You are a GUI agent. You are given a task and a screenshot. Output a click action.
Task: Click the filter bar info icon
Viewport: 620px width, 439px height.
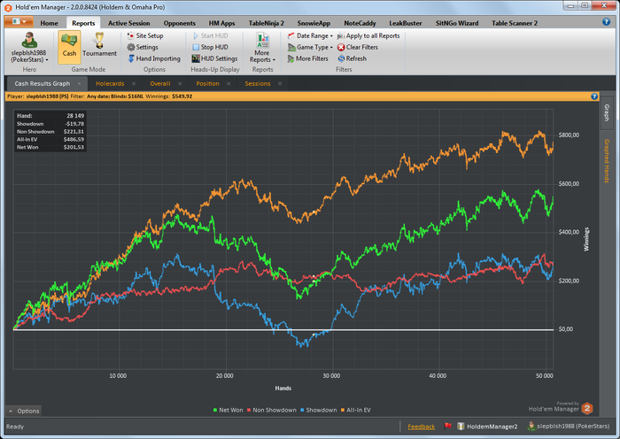coord(594,96)
